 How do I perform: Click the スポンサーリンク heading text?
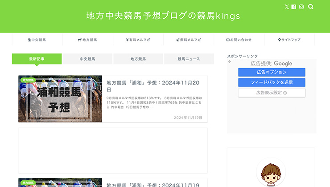tap(242, 56)
